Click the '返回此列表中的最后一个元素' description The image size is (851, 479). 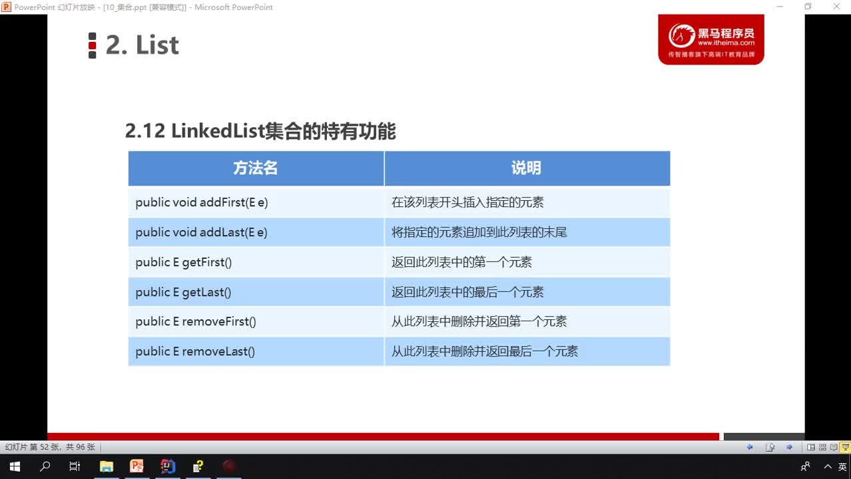(x=467, y=292)
